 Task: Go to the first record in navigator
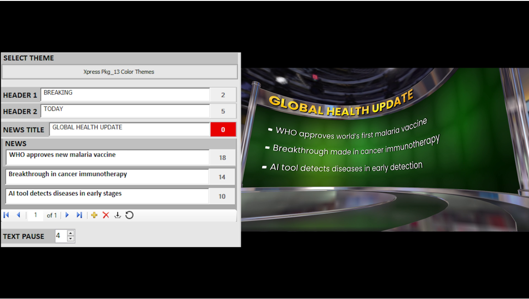point(6,215)
